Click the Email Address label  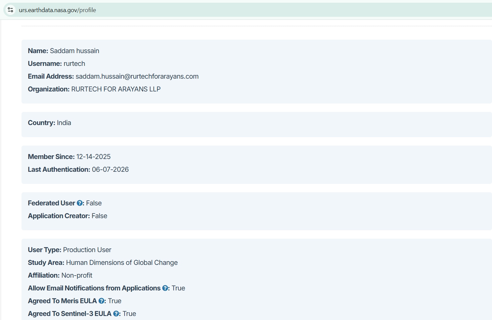point(51,76)
